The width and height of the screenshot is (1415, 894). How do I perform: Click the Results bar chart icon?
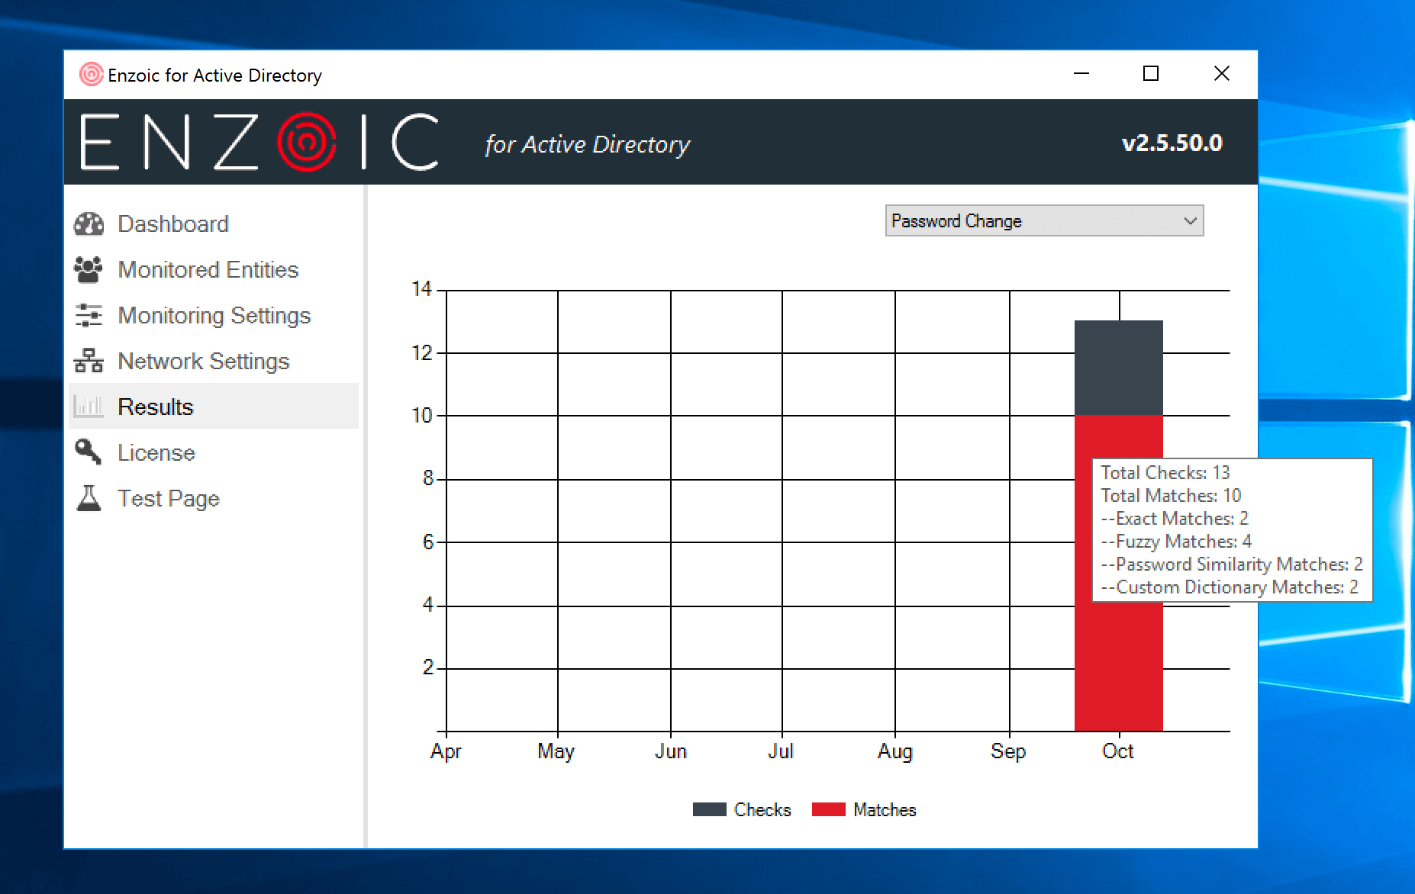89,407
